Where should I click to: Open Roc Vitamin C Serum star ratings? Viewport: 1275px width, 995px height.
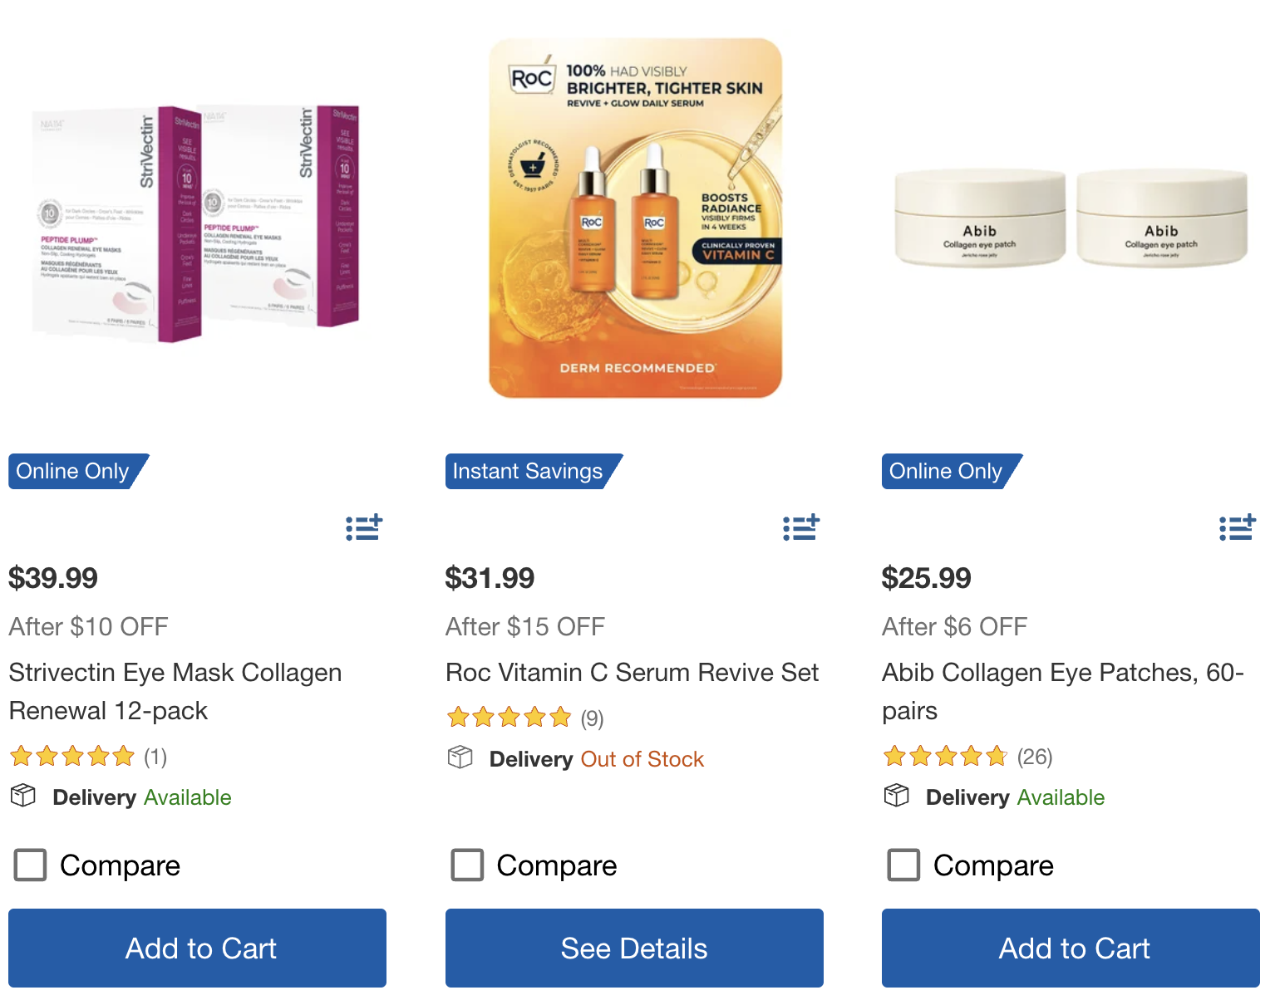(509, 718)
